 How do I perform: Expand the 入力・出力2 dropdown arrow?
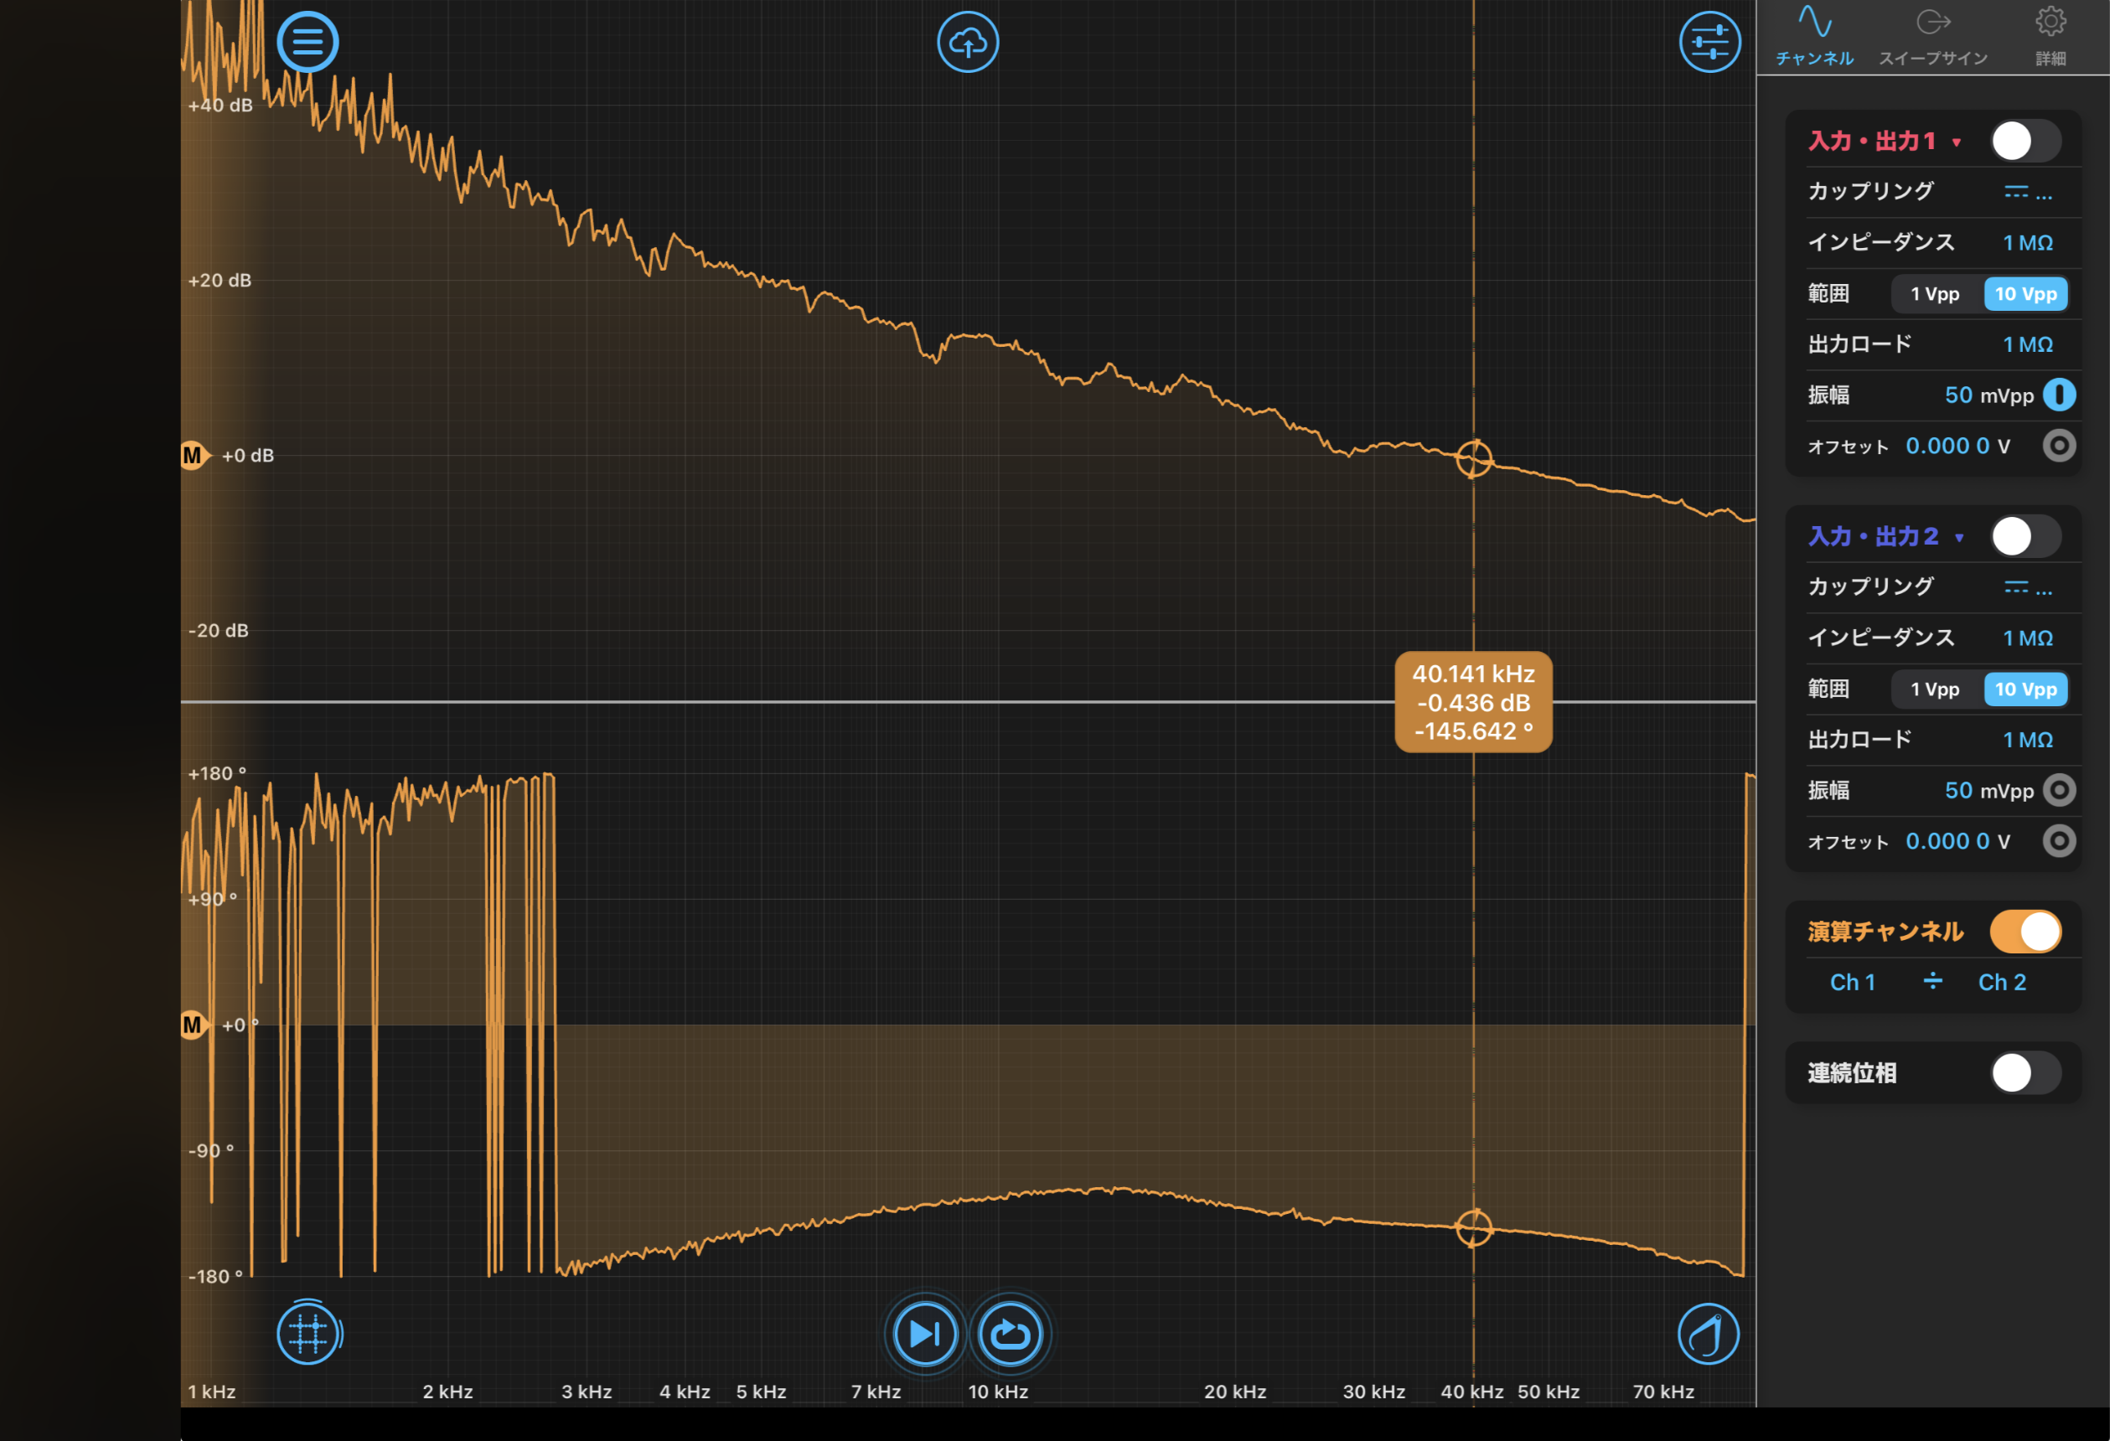pyautogui.click(x=1959, y=538)
